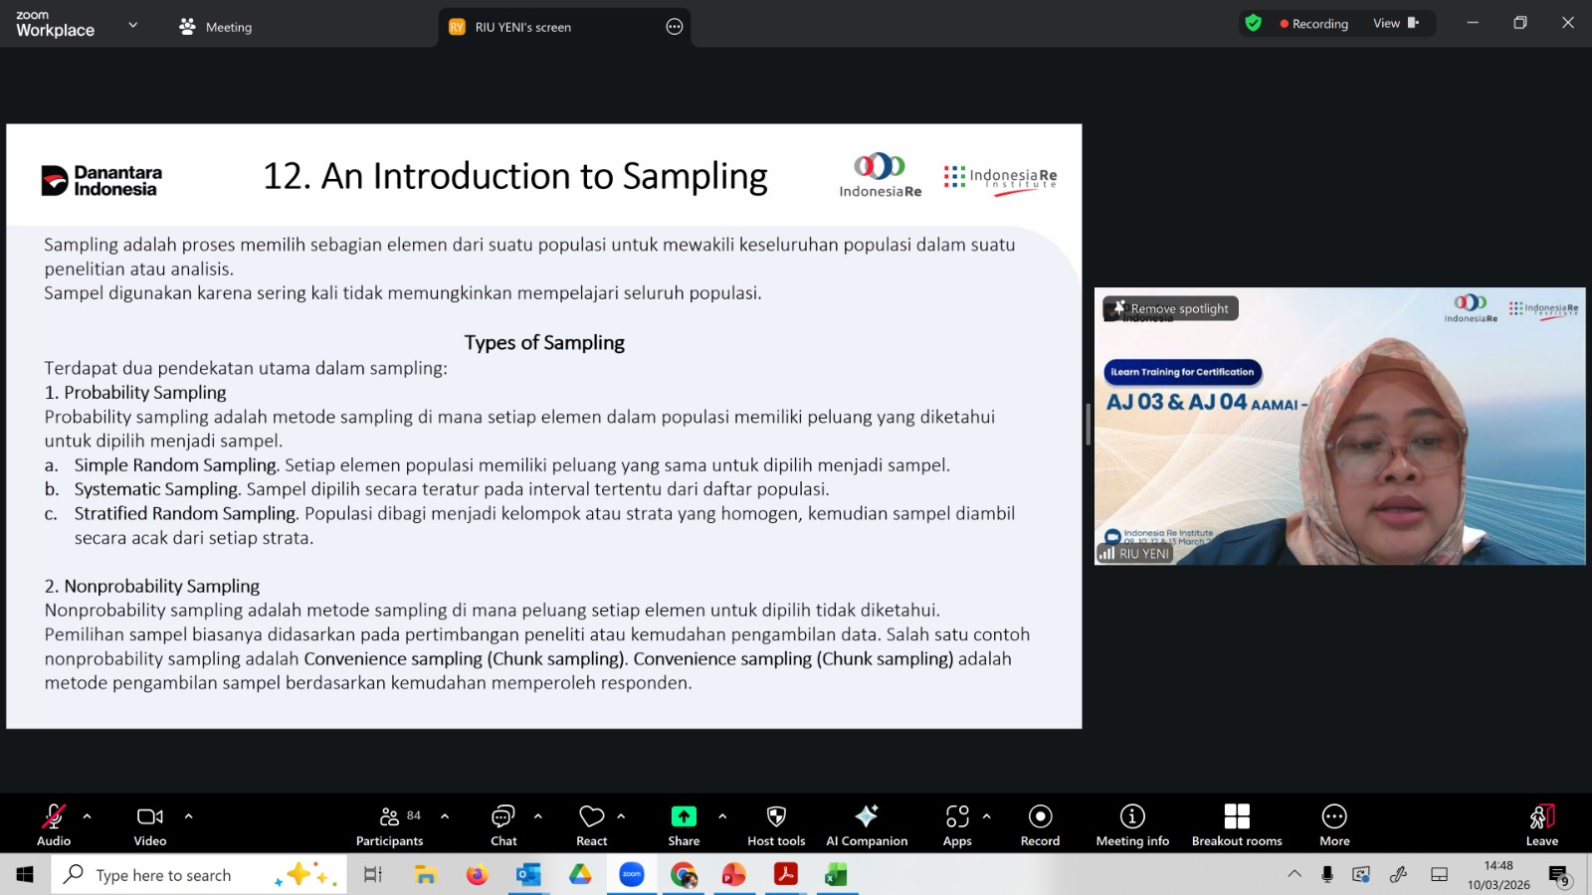The image size is (1592, 895).
Task: Switch to the Meeting tab
Action: (x=216, y=27)
